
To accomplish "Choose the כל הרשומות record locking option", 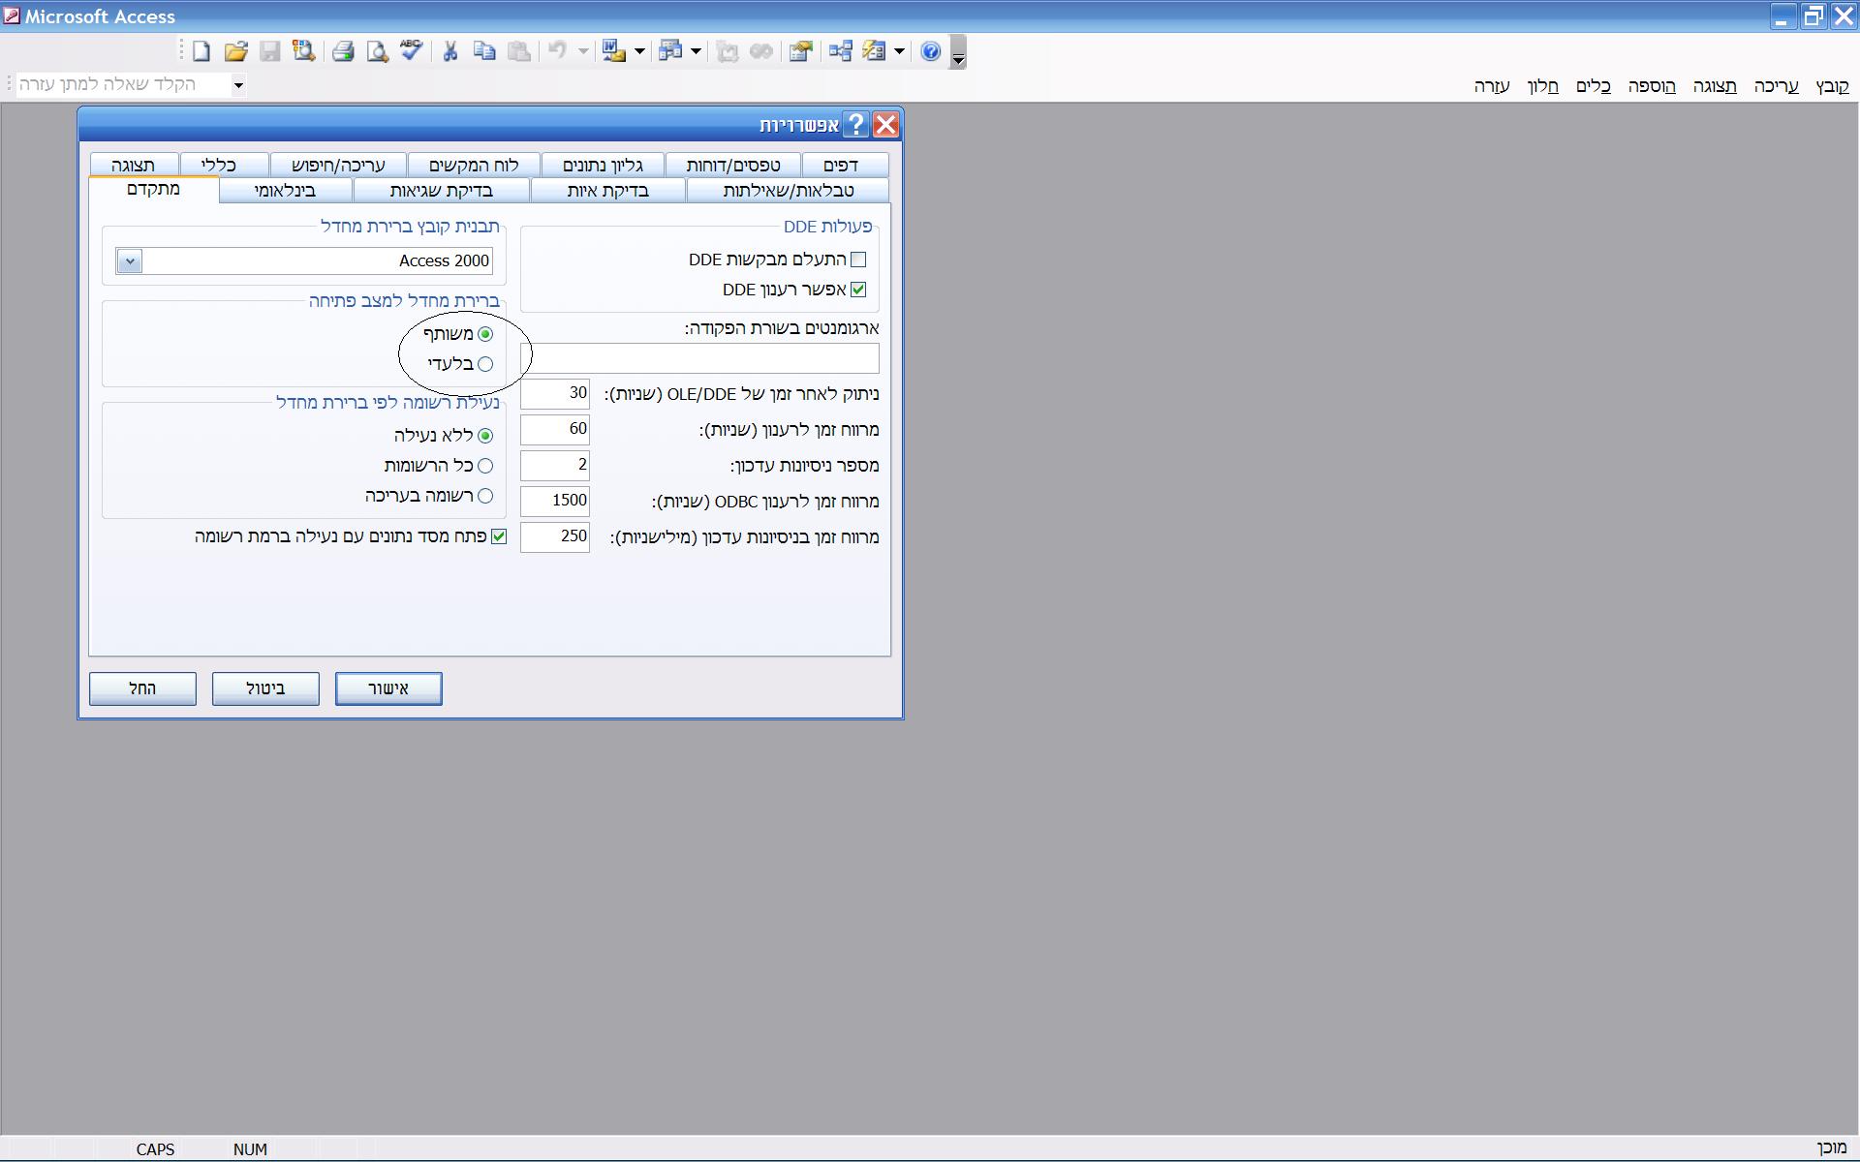I will coord(485,466).
